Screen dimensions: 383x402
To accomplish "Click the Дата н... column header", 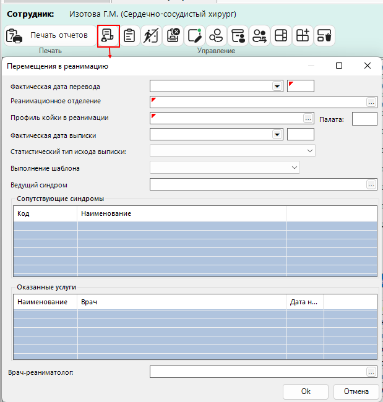I will click(x=305, y=302).
